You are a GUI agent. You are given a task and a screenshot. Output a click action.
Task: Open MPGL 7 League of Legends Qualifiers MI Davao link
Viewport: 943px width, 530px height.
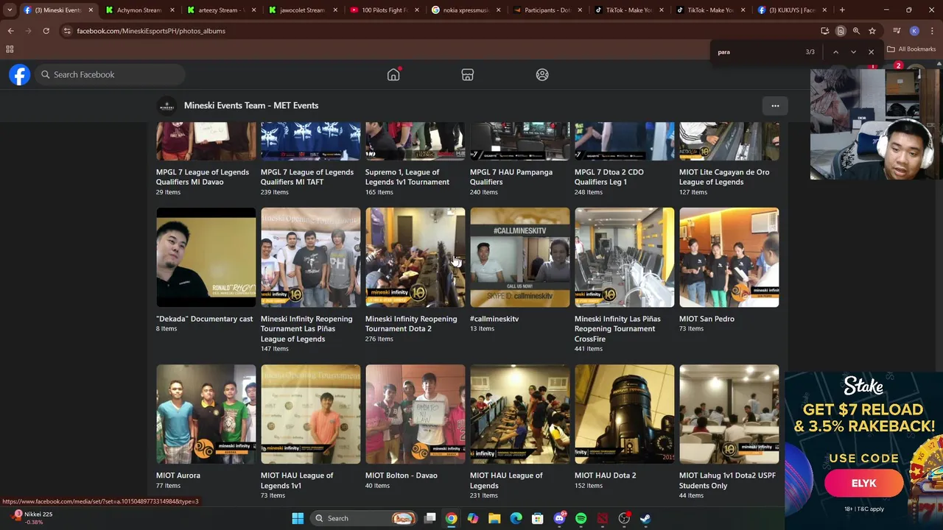point(203,177)
